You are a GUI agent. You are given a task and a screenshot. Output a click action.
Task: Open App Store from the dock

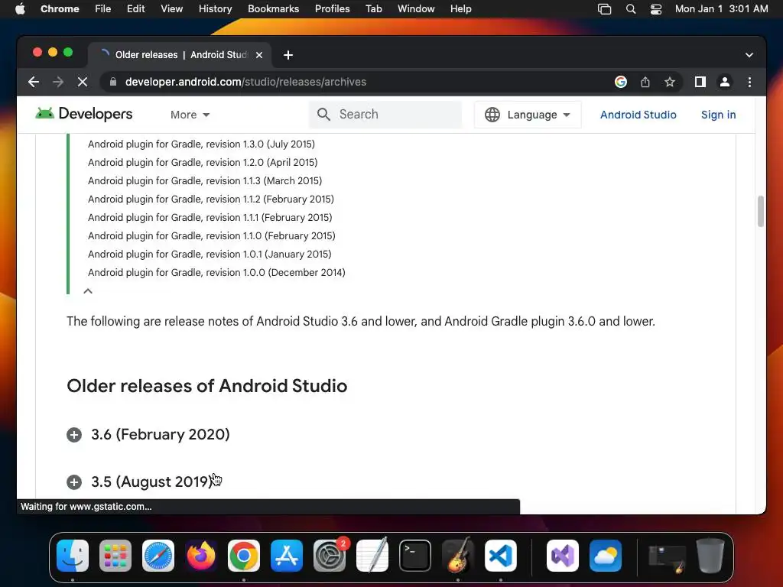(x=287, y=556)
